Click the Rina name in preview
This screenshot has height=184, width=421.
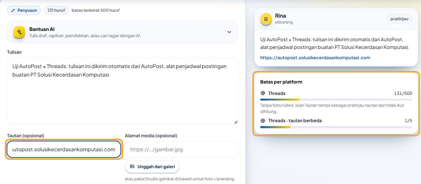pyautogui.click(x=280, y=16)
